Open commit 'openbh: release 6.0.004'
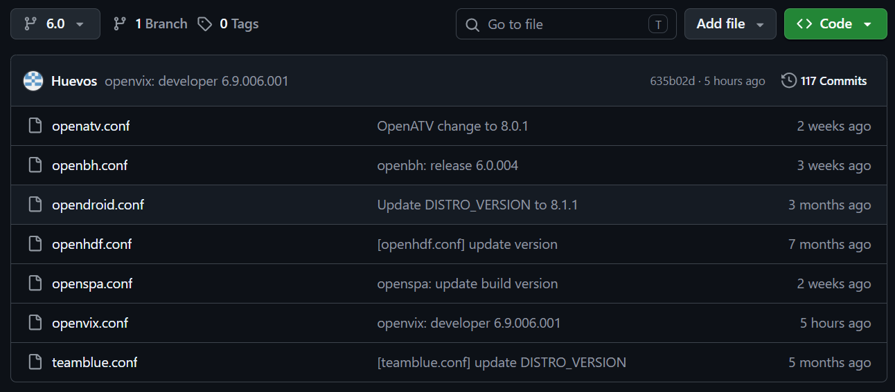The height and width of the screenshot is (392, 895). pos(447,165)
